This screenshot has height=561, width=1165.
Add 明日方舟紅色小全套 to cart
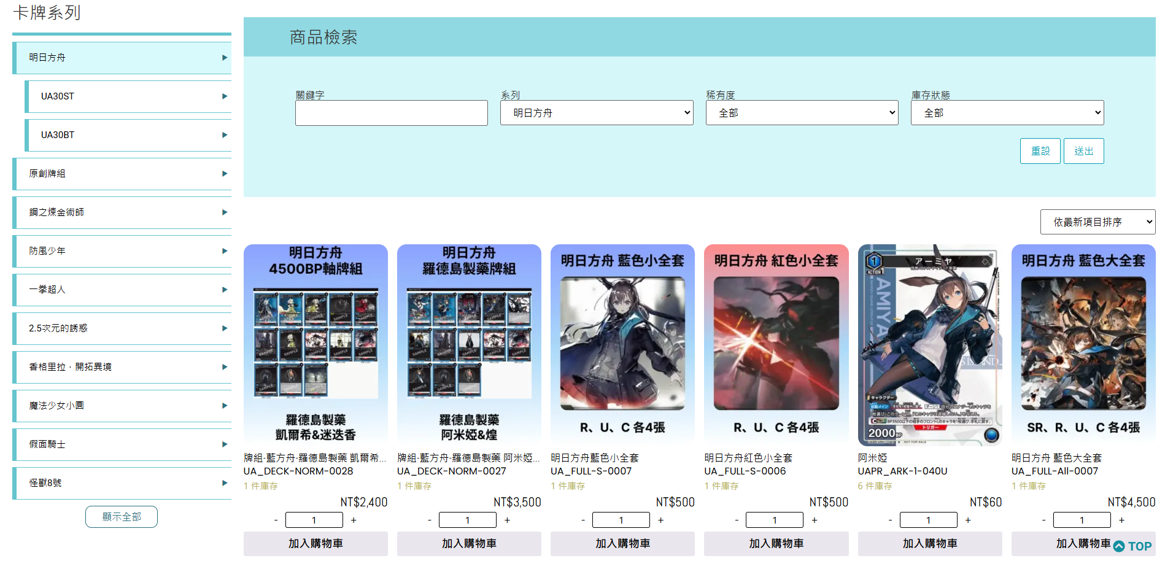pyautogui.click(x=776, y=543)
